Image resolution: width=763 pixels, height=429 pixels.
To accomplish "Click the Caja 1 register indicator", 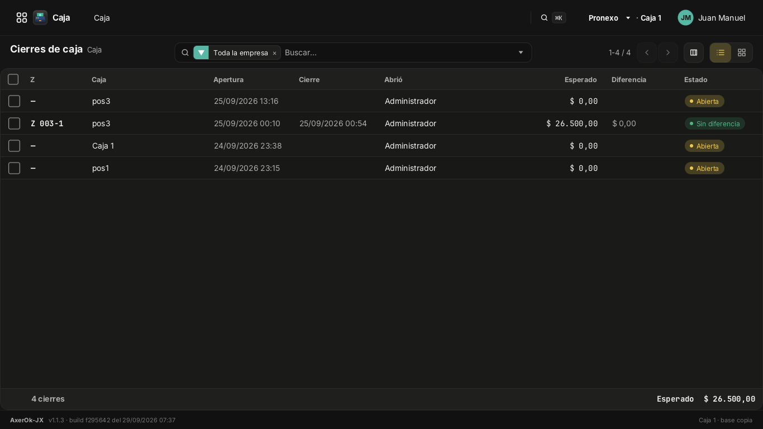I will click(651, 18).
